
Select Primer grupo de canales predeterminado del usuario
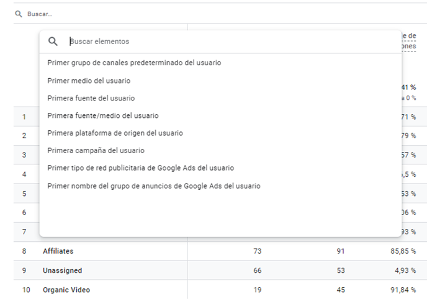[x=134, y=63]
